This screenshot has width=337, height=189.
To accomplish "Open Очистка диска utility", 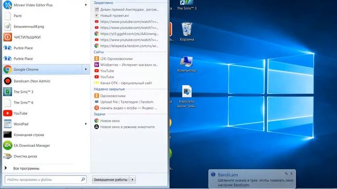I will (46, 156).
